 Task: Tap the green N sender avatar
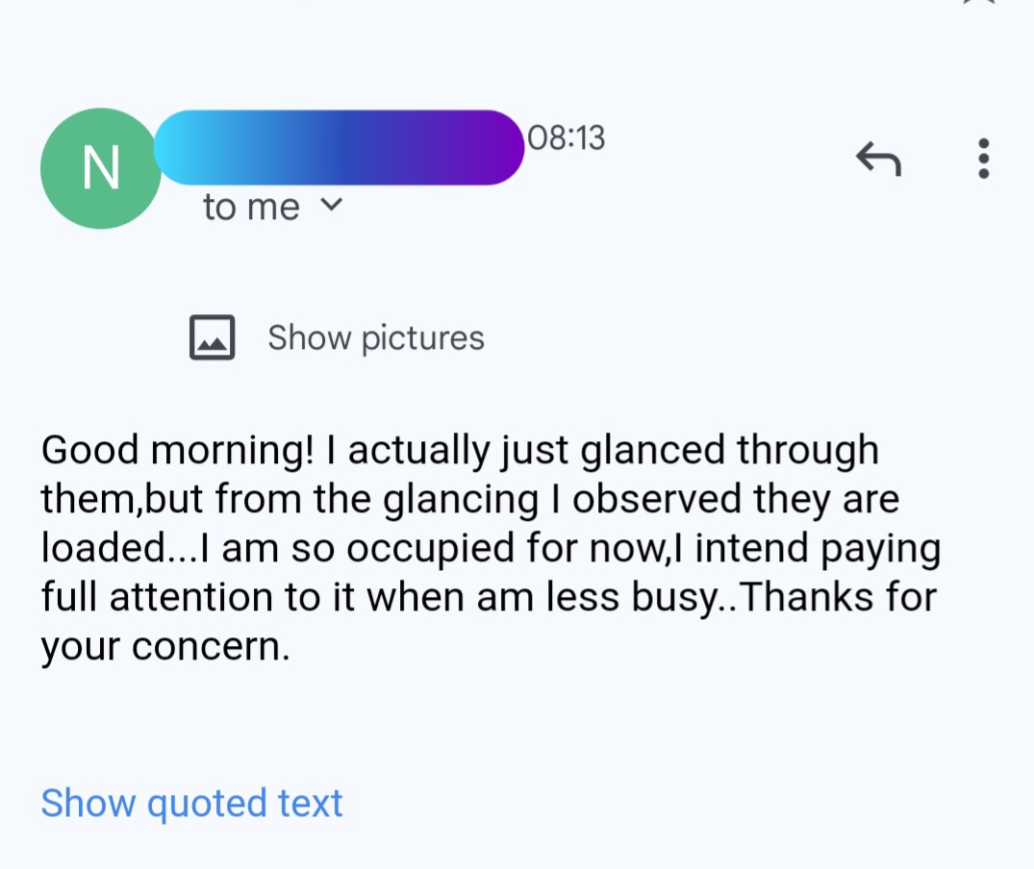(x=101, y=168)
